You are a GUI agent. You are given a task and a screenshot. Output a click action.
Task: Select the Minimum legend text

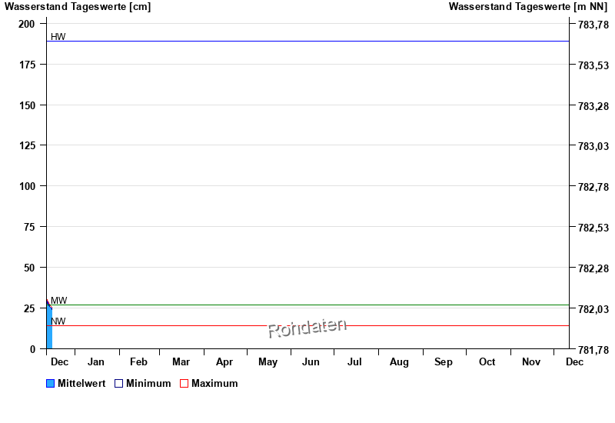[x=148, y=383]
